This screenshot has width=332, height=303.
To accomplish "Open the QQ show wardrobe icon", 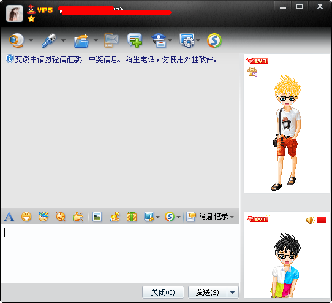I will pyautogui.click(x=252, y=72).
